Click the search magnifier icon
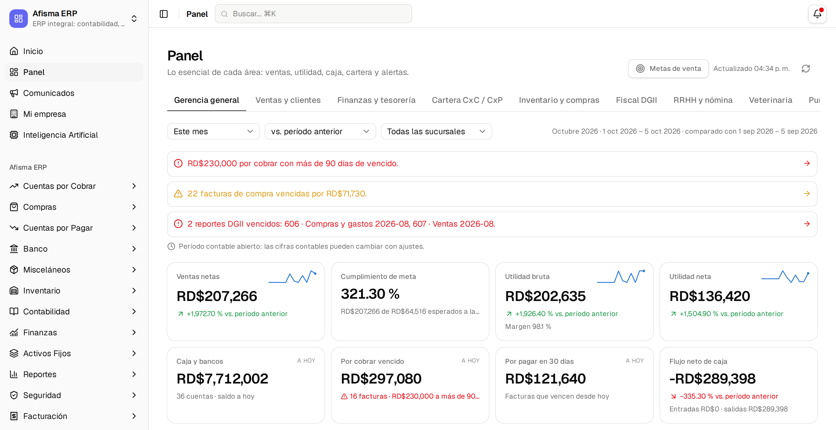This screenshot has width=836, height=430. coord(224,14)
